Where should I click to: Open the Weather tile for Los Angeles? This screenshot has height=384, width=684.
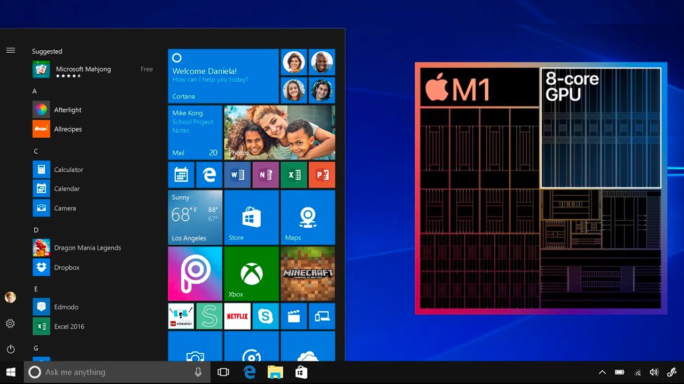point(195,217)
